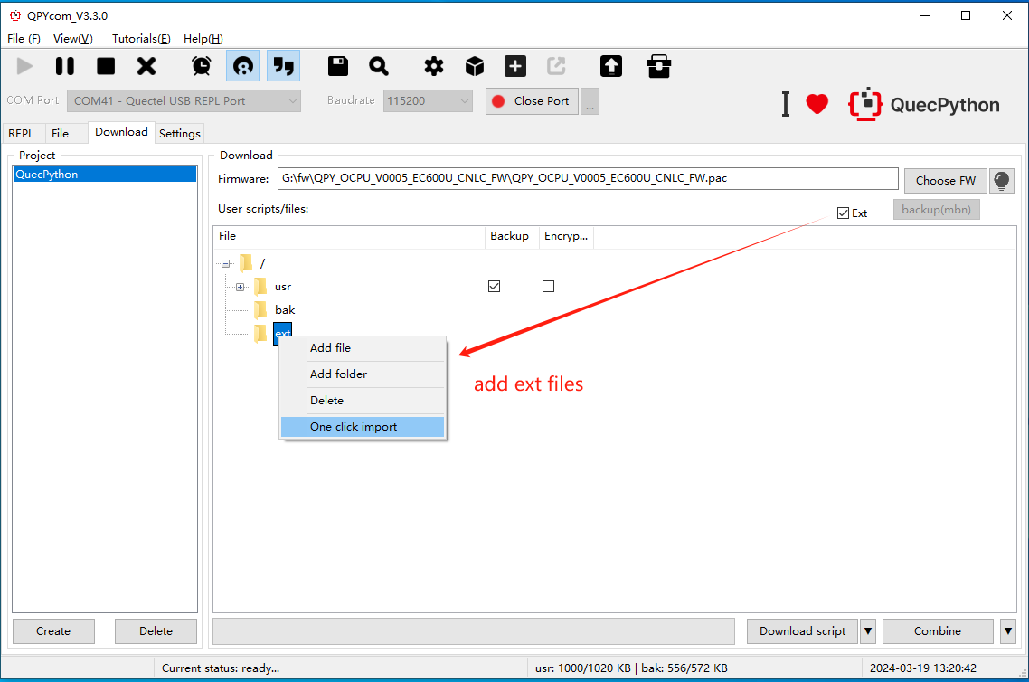Screen dimensions: 1029x682
Task: Open the Help menu
Action: (203, 39)
